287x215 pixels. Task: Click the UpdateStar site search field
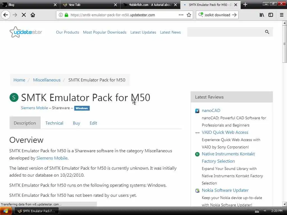[x=226, y=32]
